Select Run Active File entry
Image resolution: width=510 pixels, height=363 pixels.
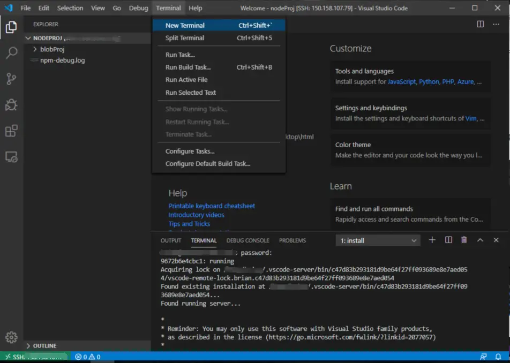pos(219,80)
